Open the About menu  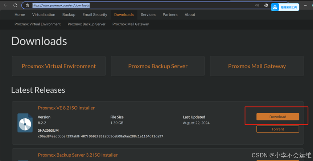click(x=190, y=15)
